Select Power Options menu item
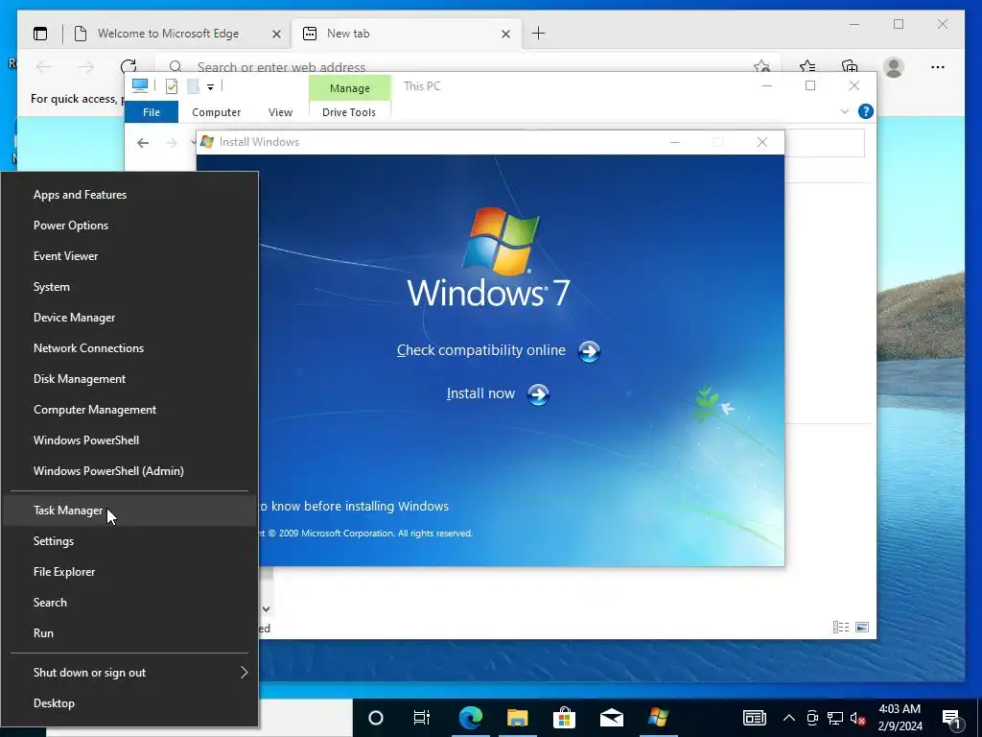The height and width of the screenshot is (737, 982). (x=130, y=226)
